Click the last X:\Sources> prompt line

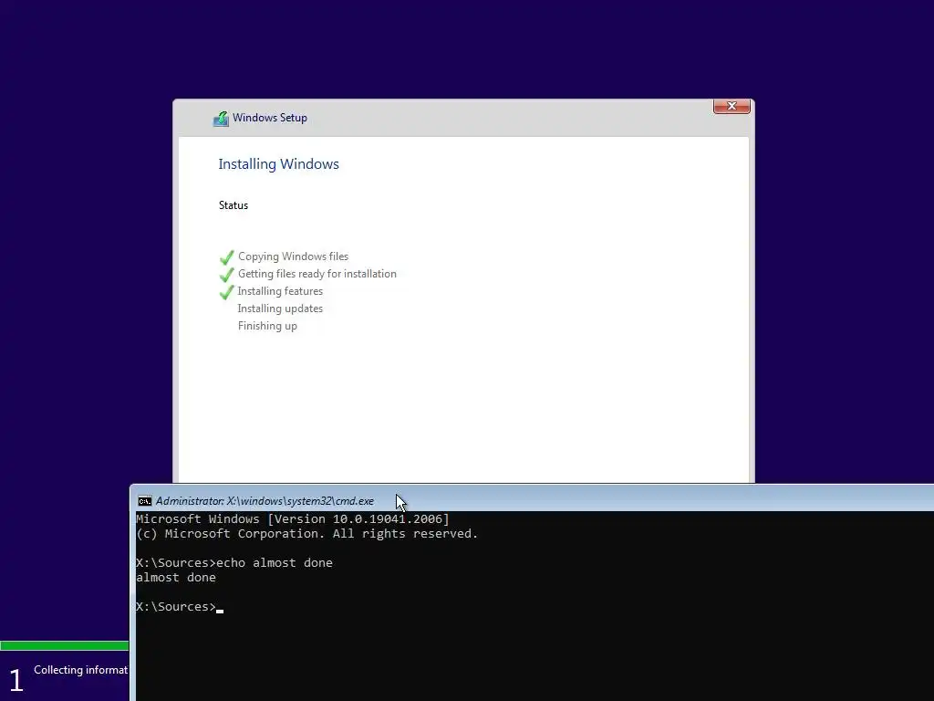pyautogui.click(x=180, y=607)
